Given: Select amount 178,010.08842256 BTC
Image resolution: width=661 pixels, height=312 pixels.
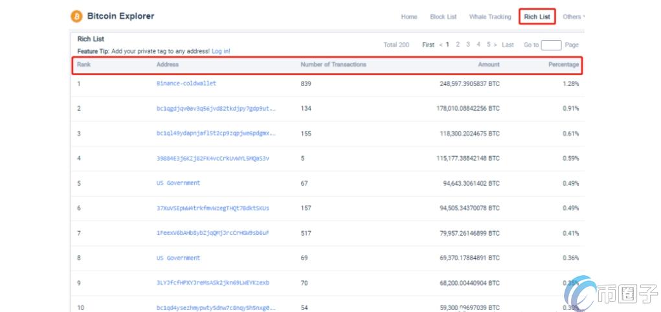Looking at the screenshot, I should point(468,108).
